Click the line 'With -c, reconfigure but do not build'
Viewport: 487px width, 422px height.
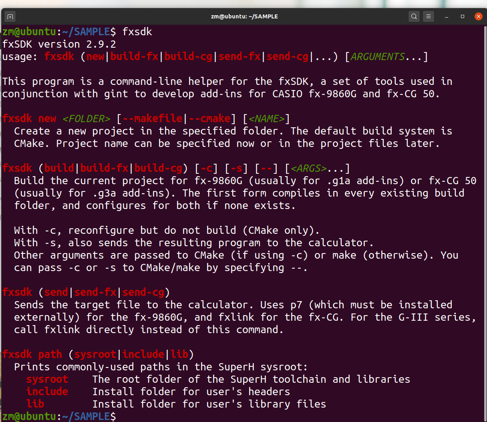(167, 230)
